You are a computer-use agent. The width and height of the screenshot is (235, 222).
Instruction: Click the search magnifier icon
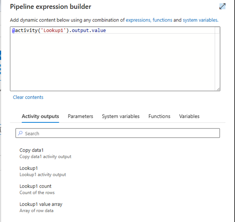[20, 133]
